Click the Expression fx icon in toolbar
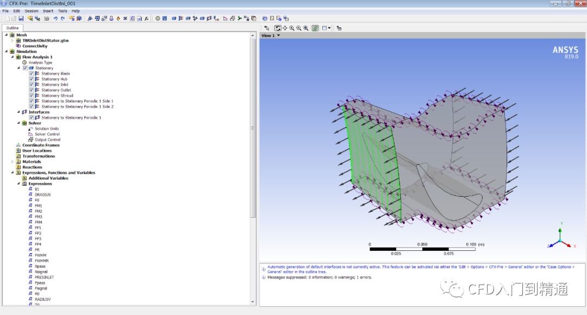The image size is (587, 315). pos(146,18)
